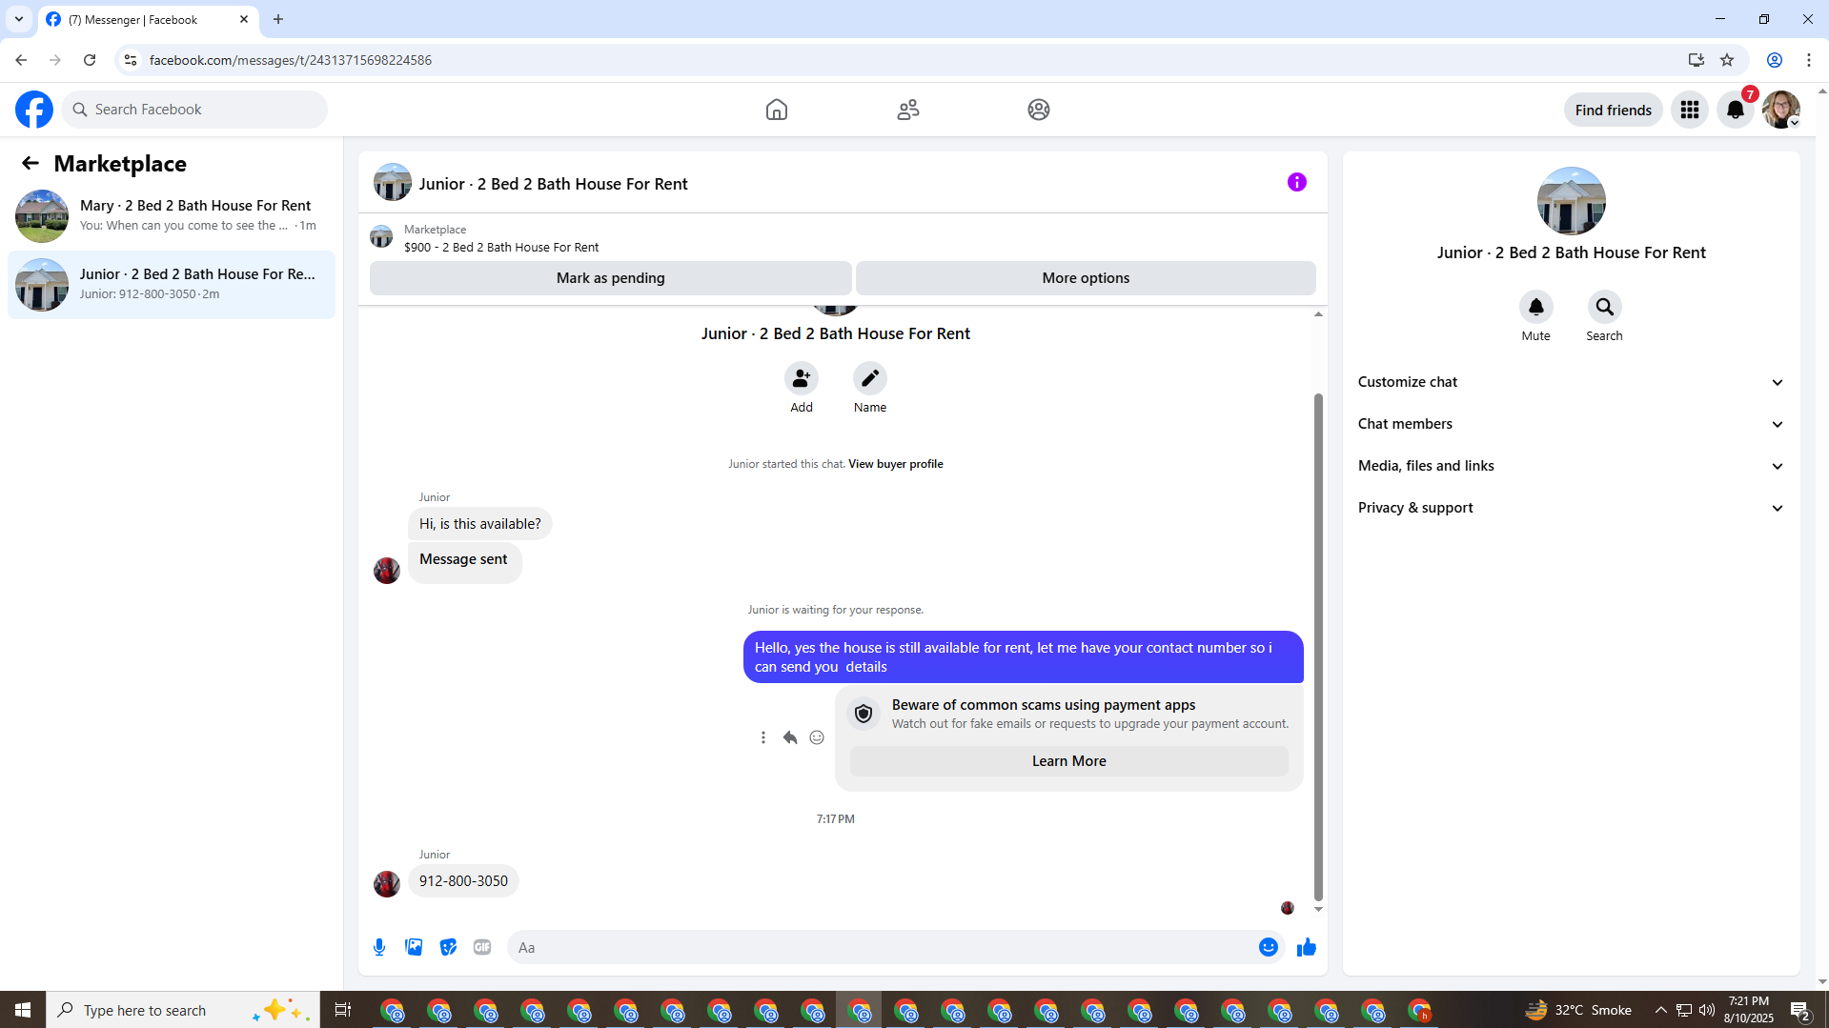Attach a photo file icon
Screen dimensions: 1829x1028
pos(414,947)
